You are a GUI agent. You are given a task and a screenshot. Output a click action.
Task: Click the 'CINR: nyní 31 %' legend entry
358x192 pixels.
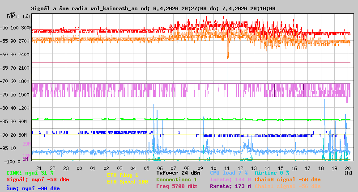click(30, 173)
